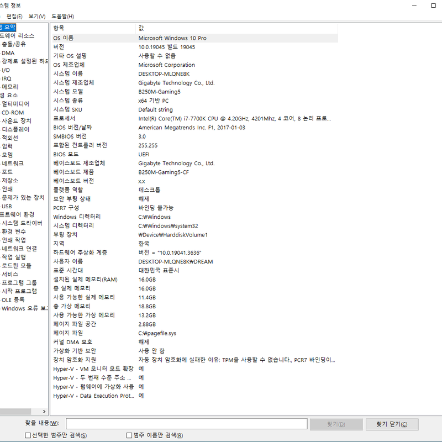The height and width of the screenshot is (442, 442).
Task: Select the 시작 프로그램 tree item
Action: click(x=19, y=291)
